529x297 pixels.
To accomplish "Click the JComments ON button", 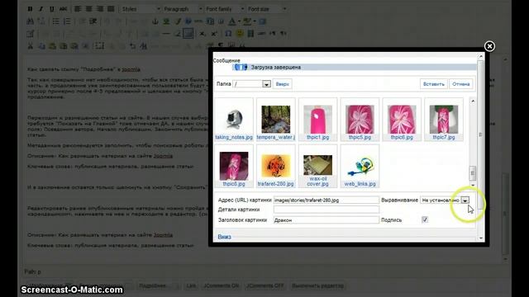I will click(222, 285).
